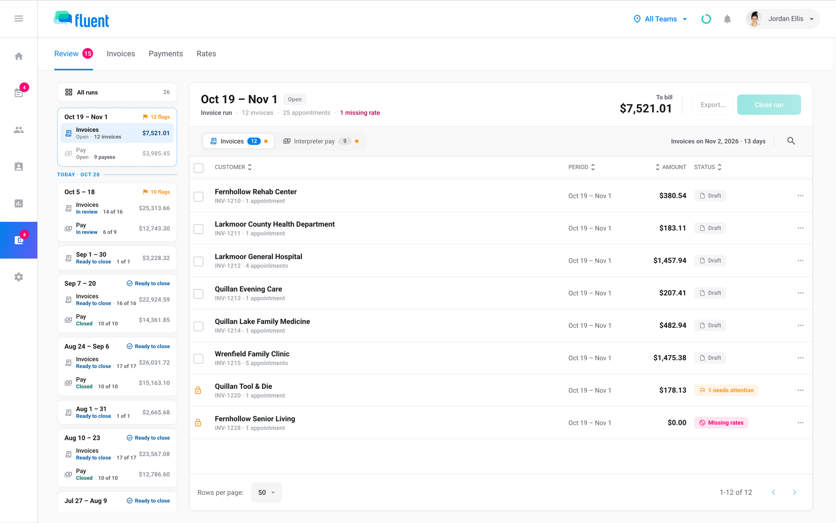Click the search magnifier icon
Screen dimensions: 836x523
pyautogui.click(x=791, y=141)
